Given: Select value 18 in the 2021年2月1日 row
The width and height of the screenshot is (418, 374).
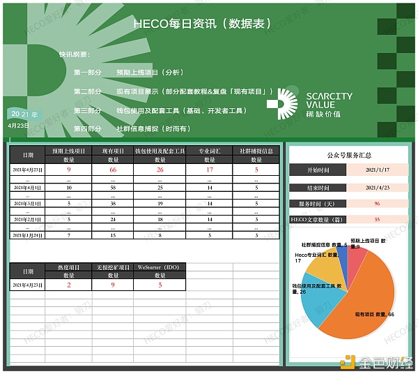Looking at the screenshot, I should point(160,219).
